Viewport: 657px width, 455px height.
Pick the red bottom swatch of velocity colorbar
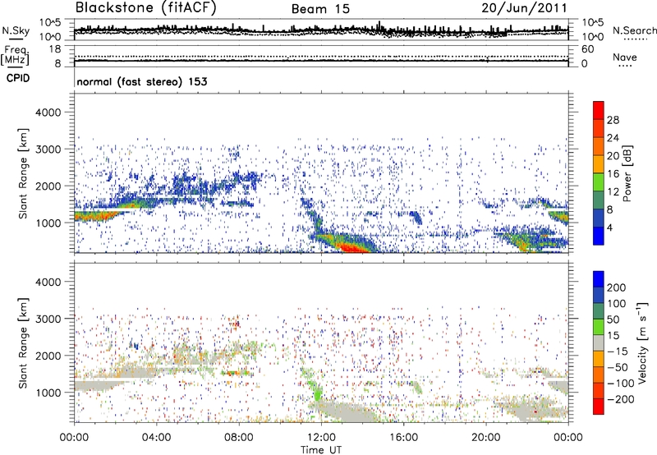coord(599,407)
